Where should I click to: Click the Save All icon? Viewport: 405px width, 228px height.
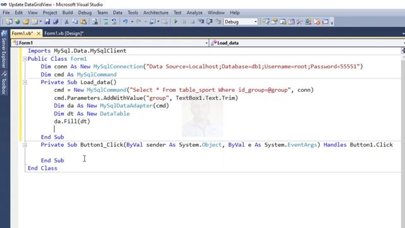(x=56, y=22)
